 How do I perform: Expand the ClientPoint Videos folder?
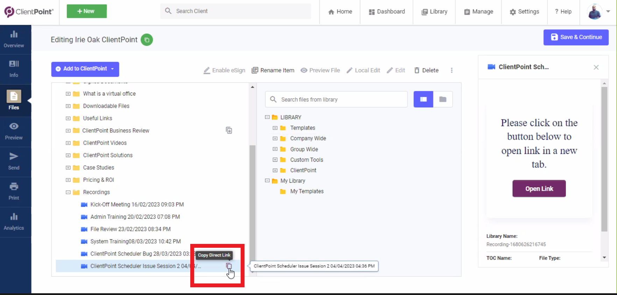point(68,143)
